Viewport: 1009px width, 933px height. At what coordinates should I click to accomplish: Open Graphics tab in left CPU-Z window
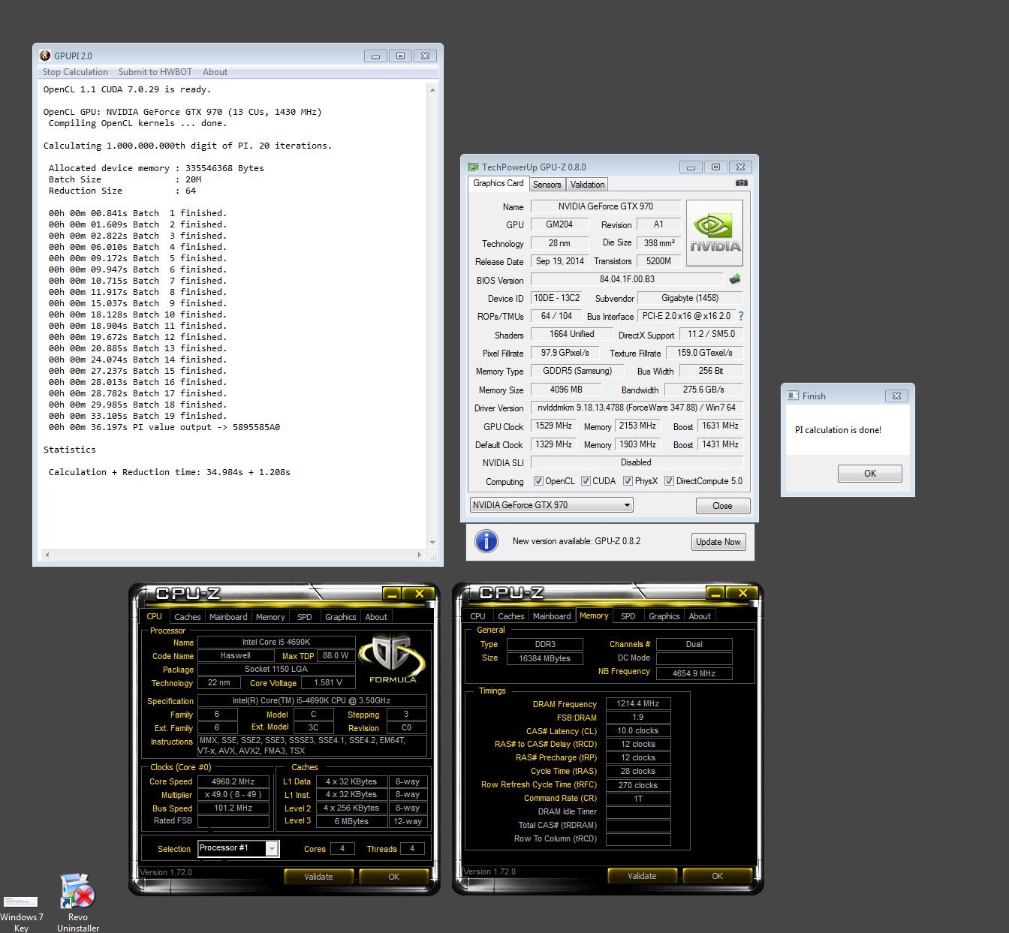click(341, 617)
